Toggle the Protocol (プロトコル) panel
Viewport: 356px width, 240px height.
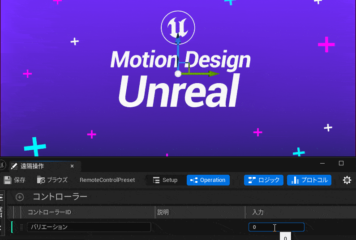(309, 180)
